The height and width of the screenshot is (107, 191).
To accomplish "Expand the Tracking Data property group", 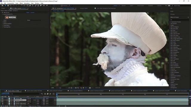I will pyautogui.click(x=3, y=27).
